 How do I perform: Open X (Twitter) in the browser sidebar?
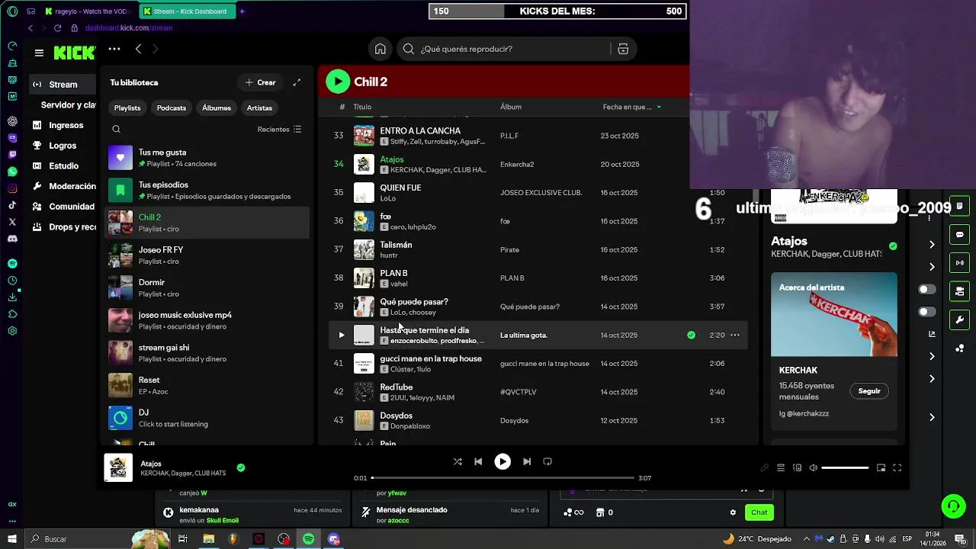pos(12,222)
